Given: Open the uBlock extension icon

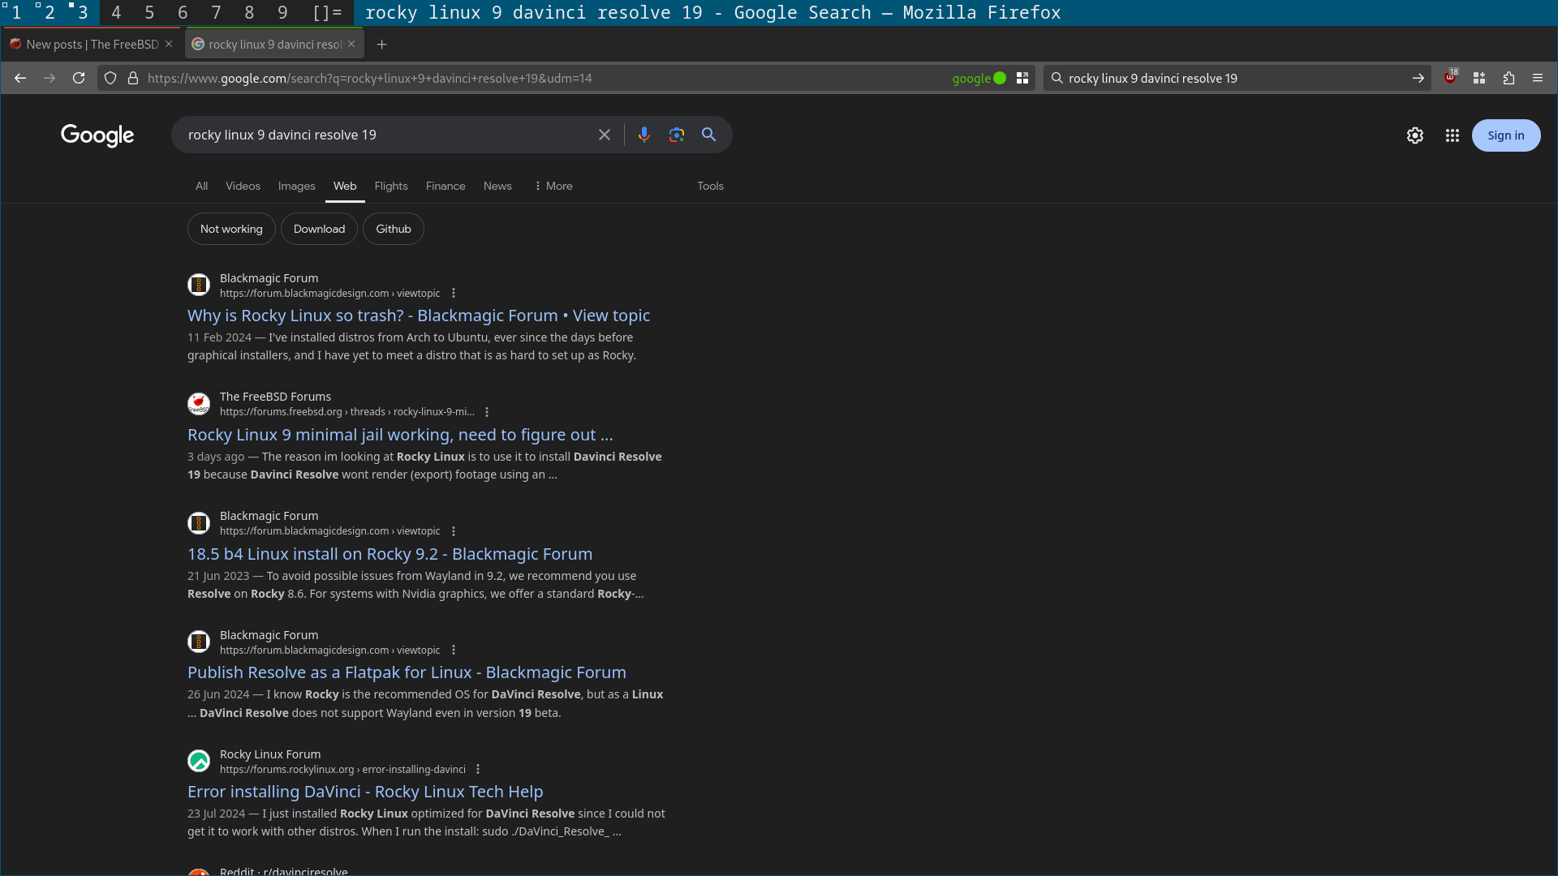Looking at the screenshot, I should tap(1450, 78).
